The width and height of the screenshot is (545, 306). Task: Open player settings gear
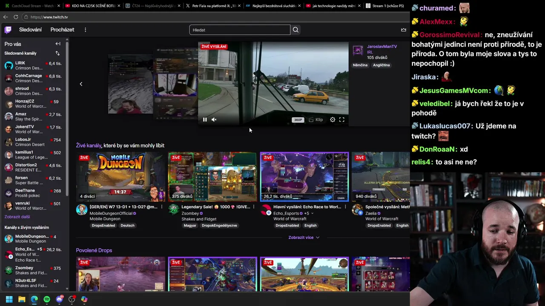(333, 120)
